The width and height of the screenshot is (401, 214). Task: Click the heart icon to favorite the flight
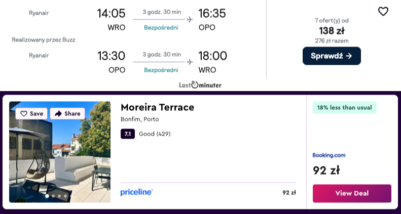(383, 11)
